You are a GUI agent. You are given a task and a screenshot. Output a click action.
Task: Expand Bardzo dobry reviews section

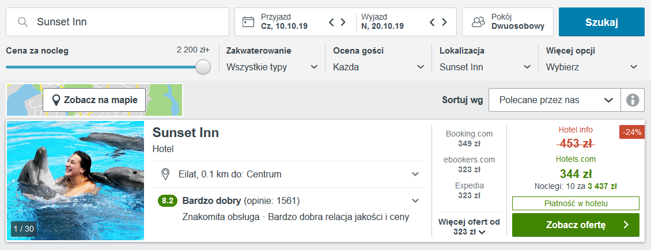[x=415, y=201]
